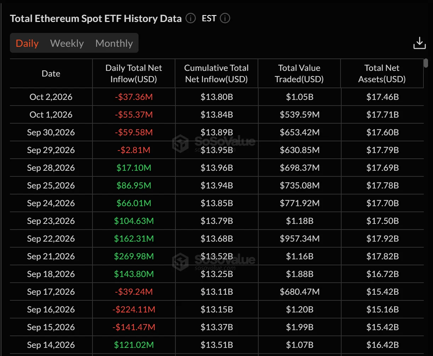Select the Sep 28,2026 date cell
This screenshot has height=356, width=433.
pos(51,168)
